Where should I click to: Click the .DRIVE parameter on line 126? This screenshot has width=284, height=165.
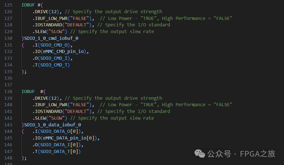[40, 11]
